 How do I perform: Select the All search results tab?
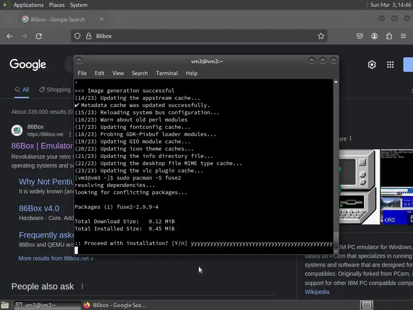pyautogui.click(x=22, y=90)
